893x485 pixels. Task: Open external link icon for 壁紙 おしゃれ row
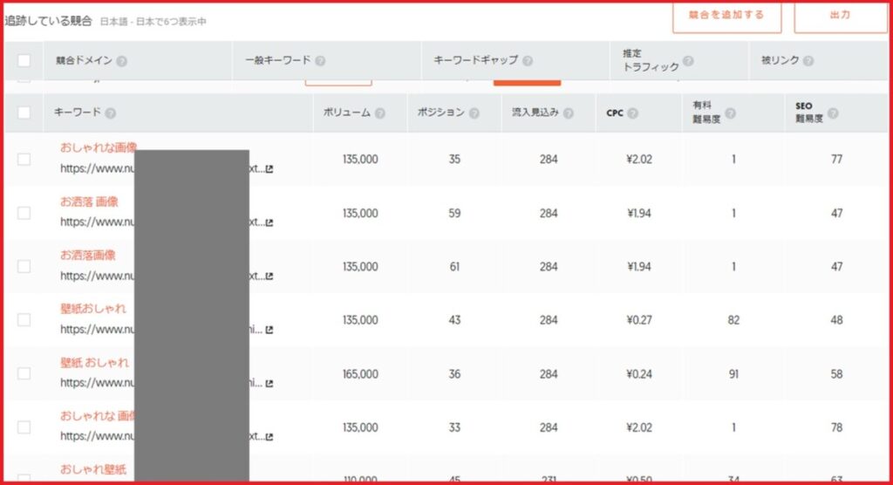tap(269, 384)
